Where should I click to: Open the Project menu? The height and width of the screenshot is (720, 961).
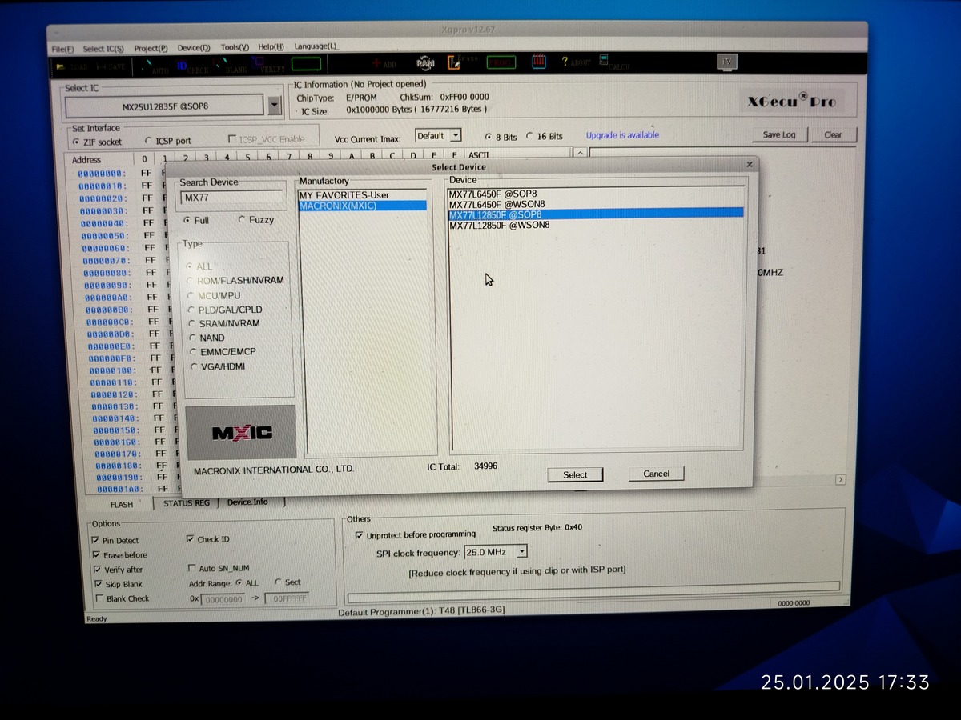[x=151, y=48]
